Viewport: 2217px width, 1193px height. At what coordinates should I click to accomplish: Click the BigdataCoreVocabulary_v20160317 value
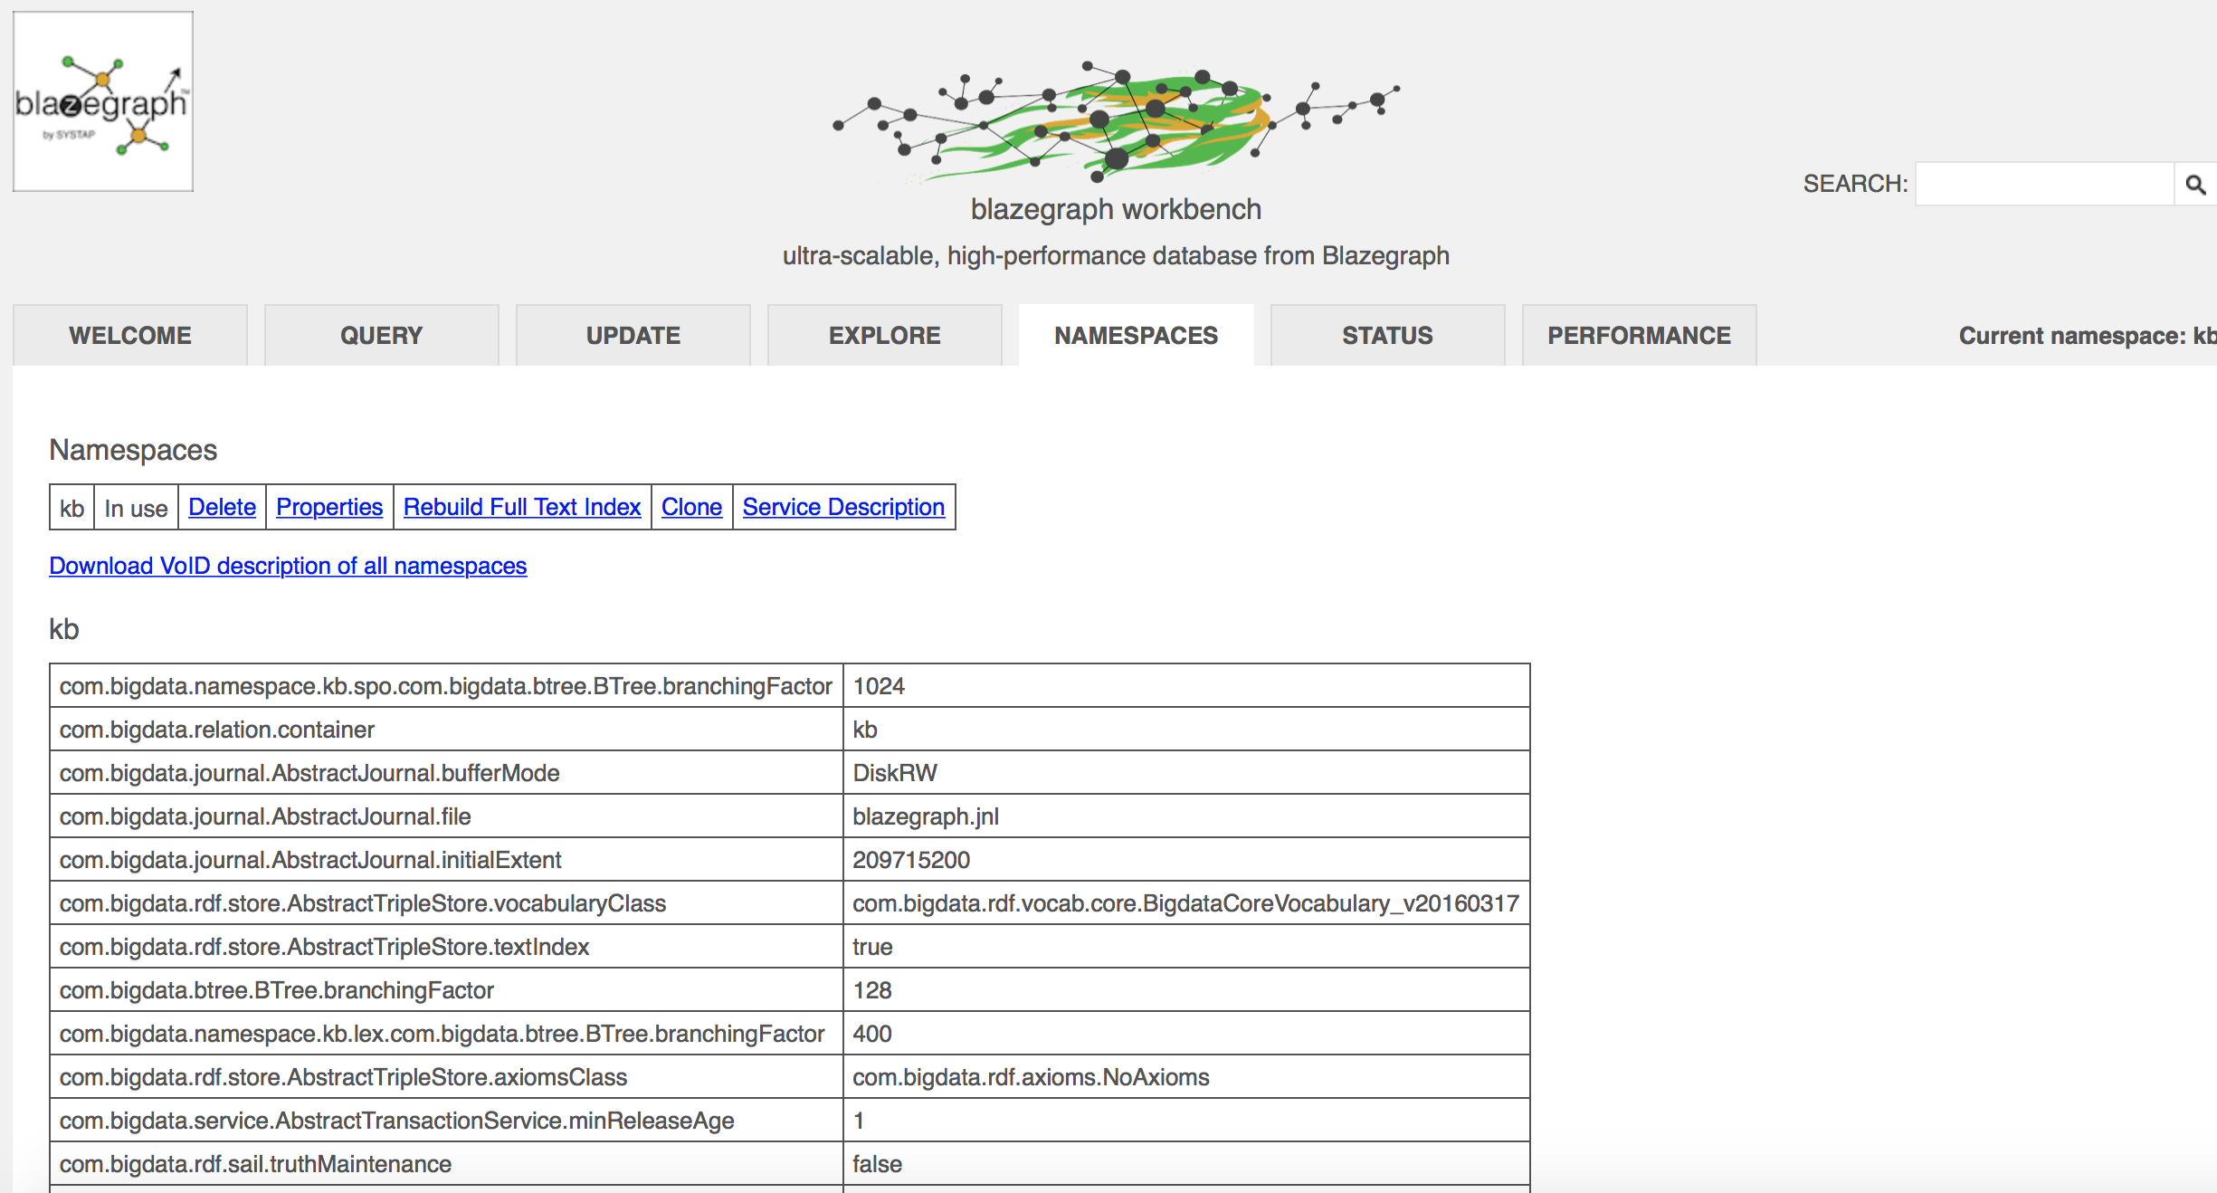(x=1186, y=903)
